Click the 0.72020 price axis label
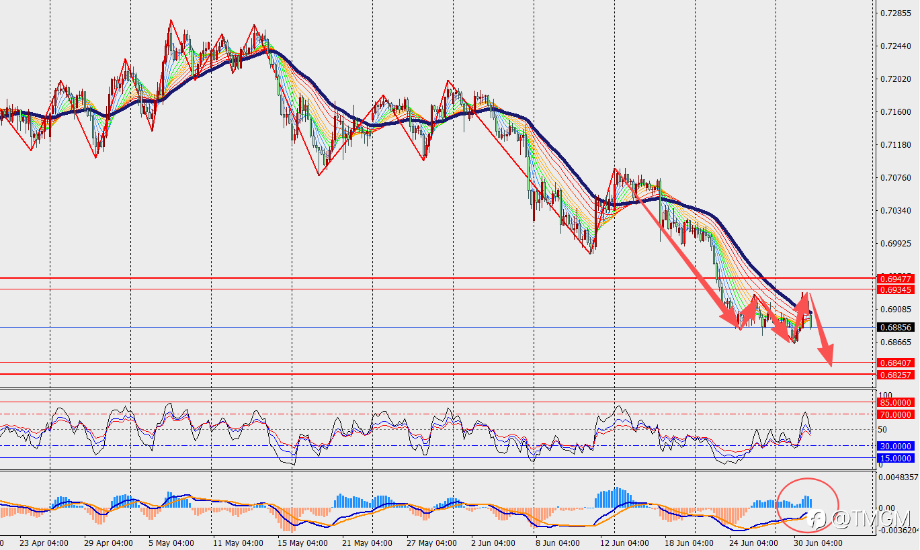920x550 pixels. click(x=896, y=79)
